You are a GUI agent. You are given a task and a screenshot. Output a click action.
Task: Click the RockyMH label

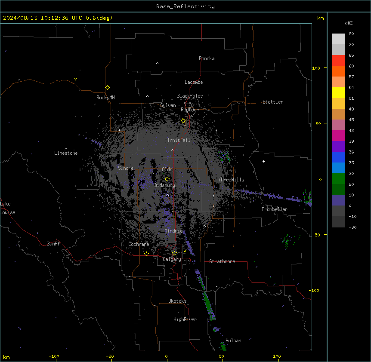(x=105, y=98)
